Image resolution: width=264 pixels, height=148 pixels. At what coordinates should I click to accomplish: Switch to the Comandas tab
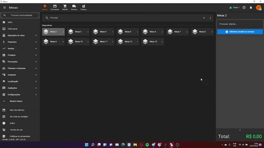(55, 8)
